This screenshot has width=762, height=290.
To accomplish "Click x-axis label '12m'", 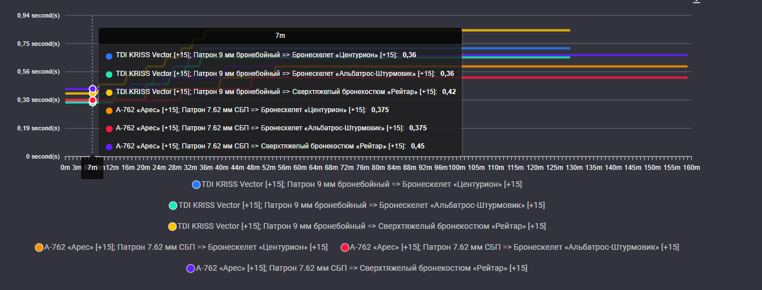I will click(112, 168).
